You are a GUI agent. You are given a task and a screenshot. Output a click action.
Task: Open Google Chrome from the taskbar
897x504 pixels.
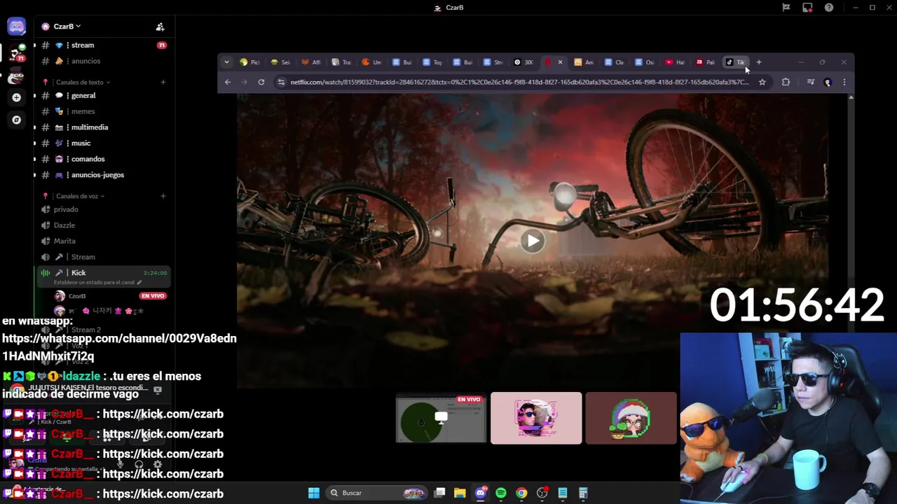[521, 493]
